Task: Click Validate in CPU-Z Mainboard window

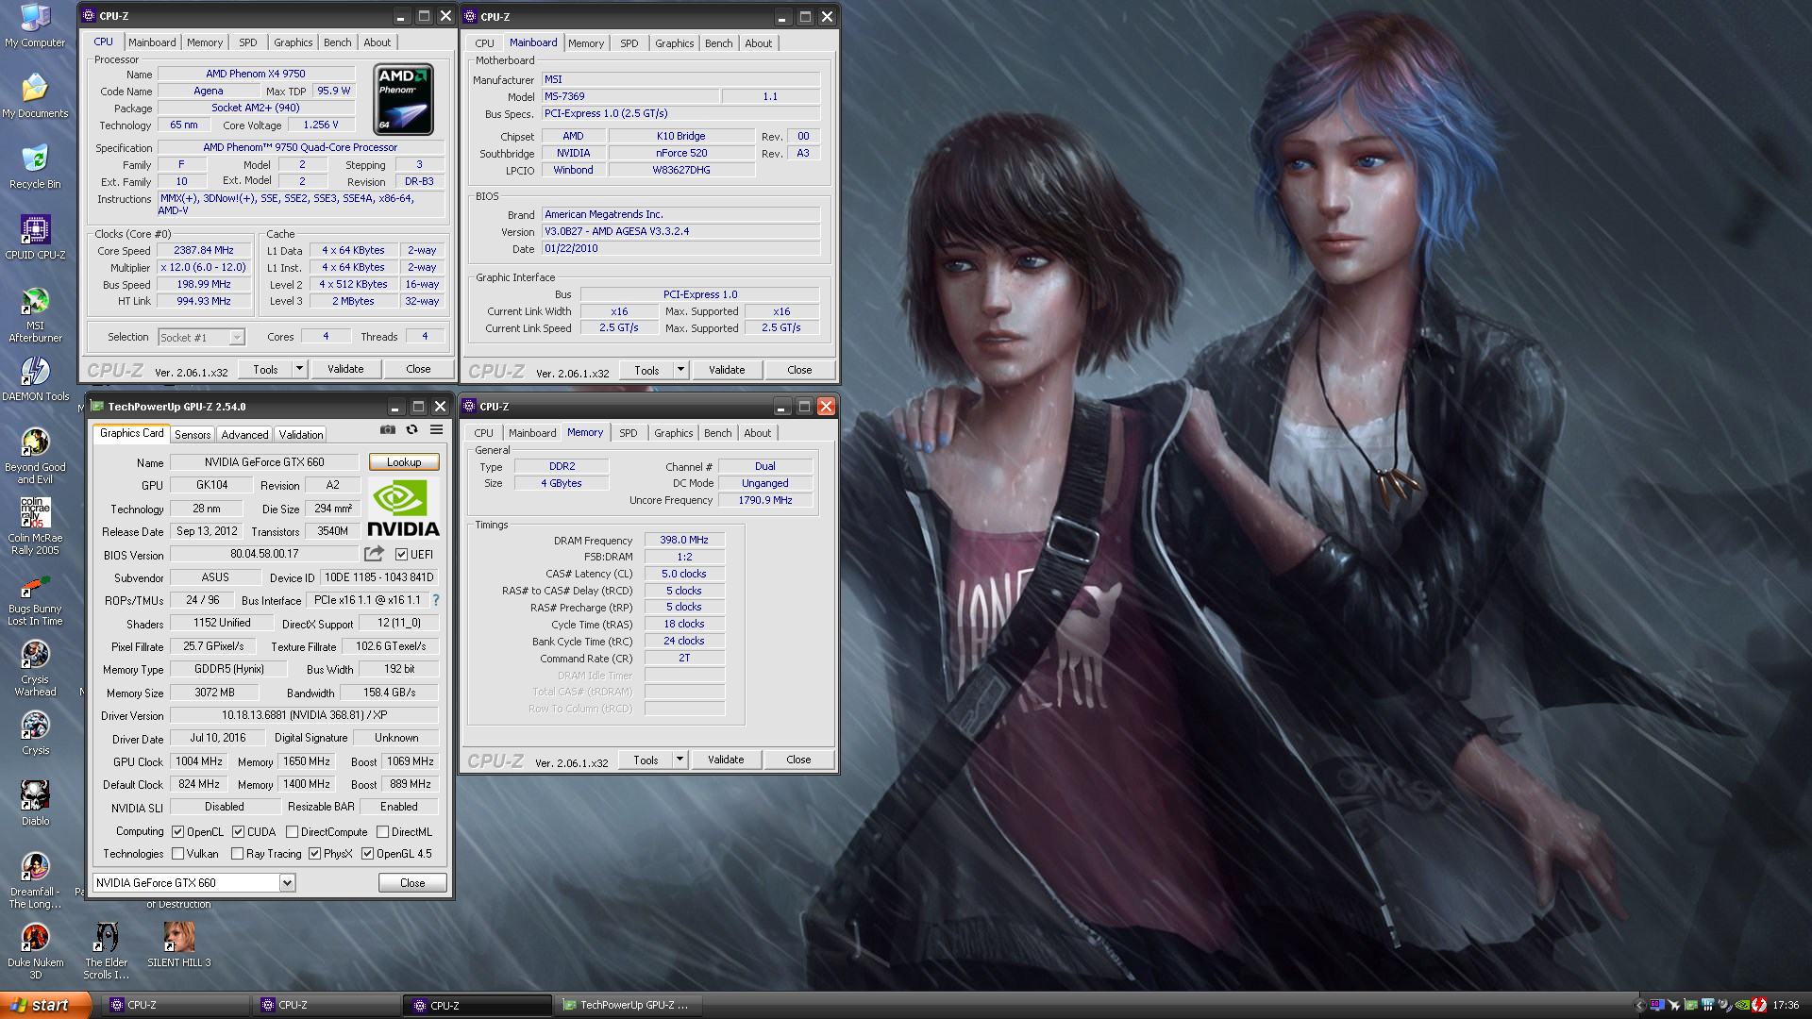Action: (x=727, y=370)
